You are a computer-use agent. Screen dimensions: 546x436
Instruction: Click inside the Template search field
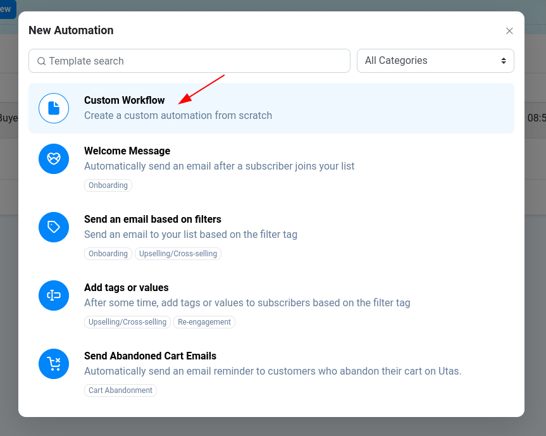pyautogui.click(x=190, y=61)
